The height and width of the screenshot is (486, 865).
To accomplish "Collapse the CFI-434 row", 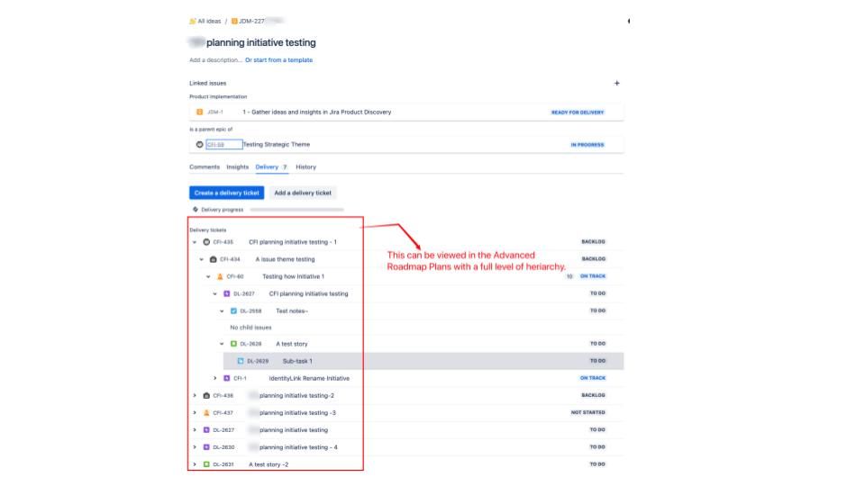I will tap(201, 259).
